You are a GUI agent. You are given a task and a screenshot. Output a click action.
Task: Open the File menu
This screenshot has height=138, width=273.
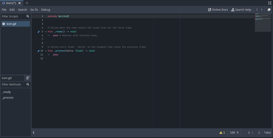coord(4,10)
